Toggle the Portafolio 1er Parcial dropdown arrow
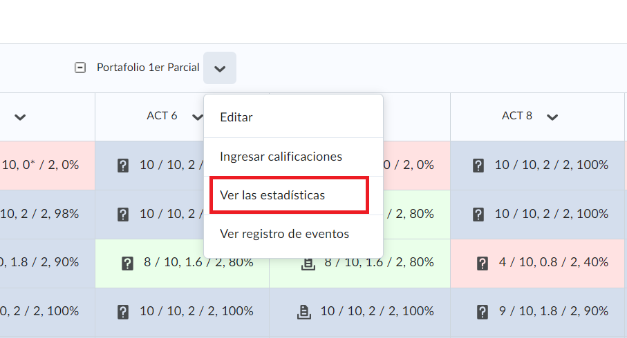 point(220,68)
